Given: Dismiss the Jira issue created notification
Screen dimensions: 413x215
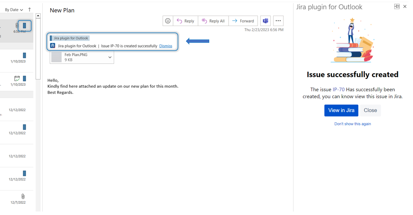Looking at the screenshot, I should click(x=166, y=46).
